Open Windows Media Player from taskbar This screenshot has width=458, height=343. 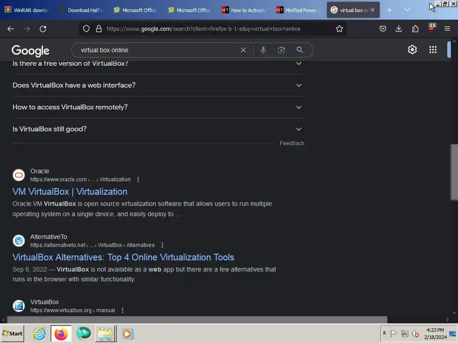pyautogui.click(x=127, y=334)
